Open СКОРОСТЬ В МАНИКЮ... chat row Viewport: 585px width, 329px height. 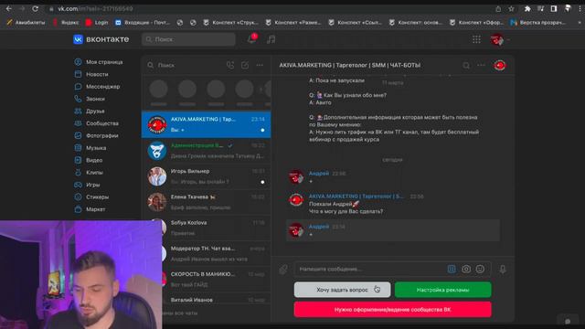point(217,279)
